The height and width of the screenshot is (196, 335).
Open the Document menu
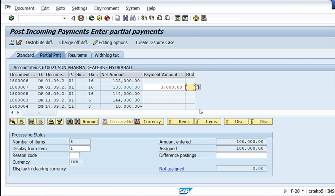(x=24, y=8)
